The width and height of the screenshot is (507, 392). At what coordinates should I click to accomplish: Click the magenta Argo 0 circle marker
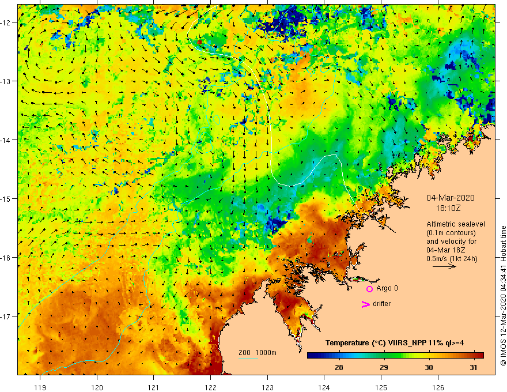click(369, 289)
